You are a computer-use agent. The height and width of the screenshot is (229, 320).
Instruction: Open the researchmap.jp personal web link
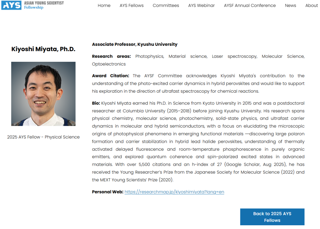pos(174,192)
